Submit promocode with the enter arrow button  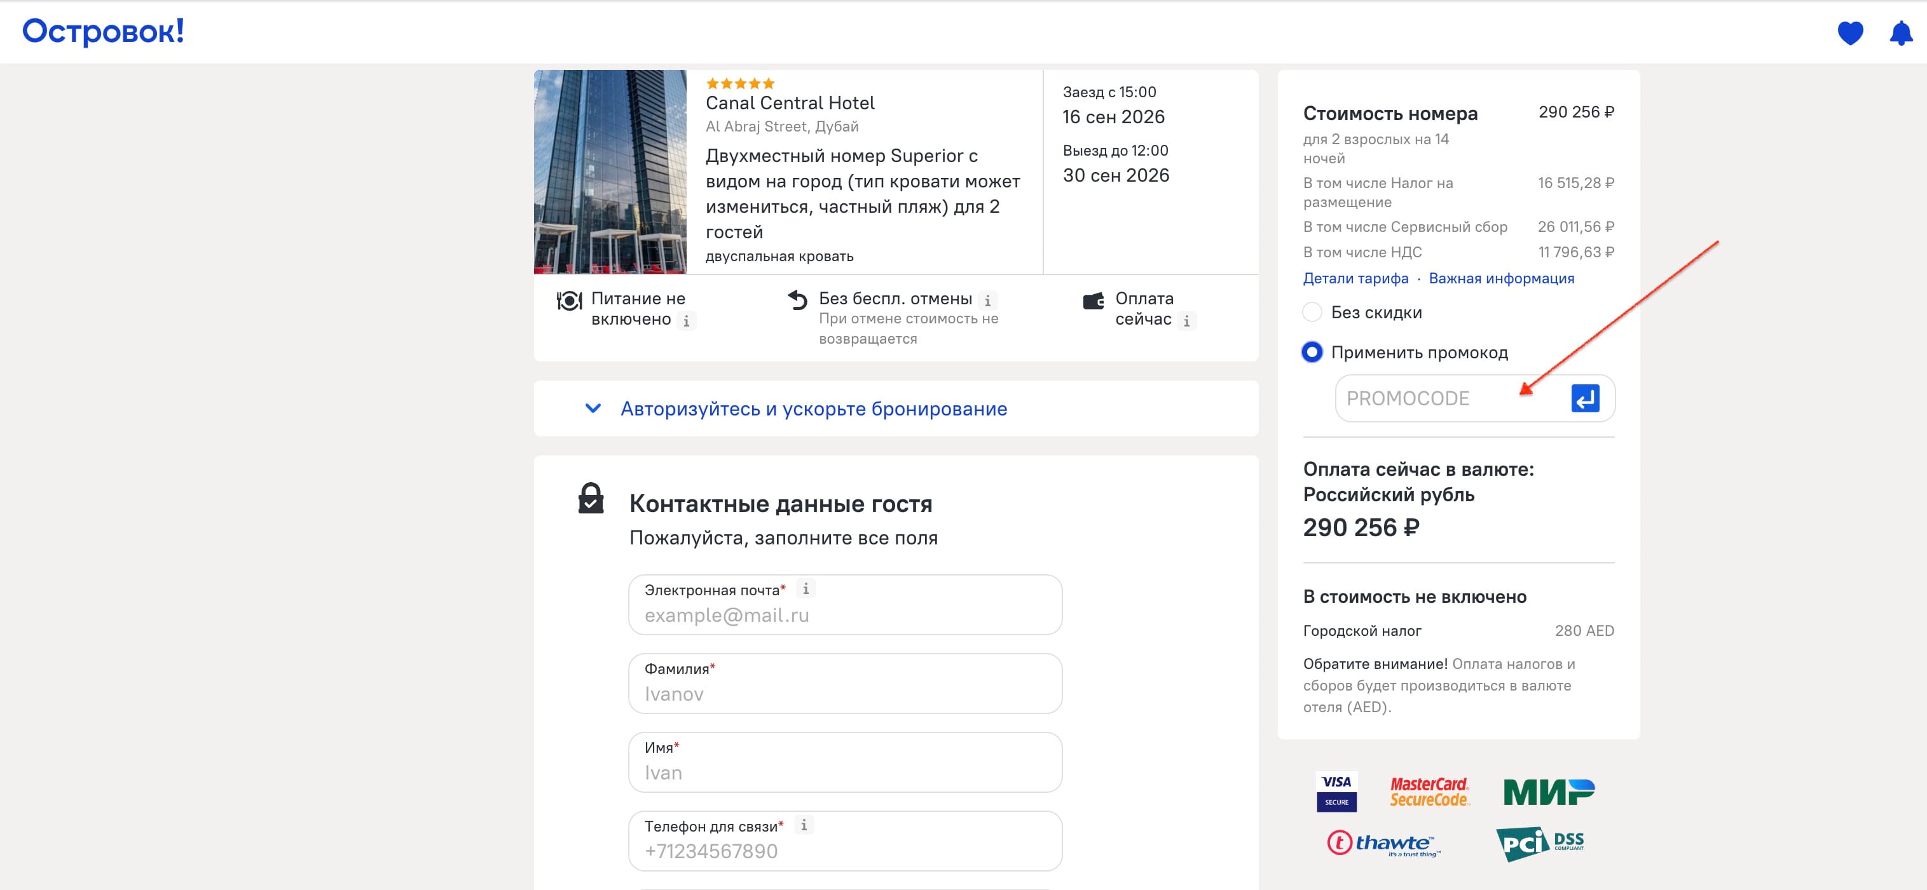pyautogui.click(x=1584, y=398)
